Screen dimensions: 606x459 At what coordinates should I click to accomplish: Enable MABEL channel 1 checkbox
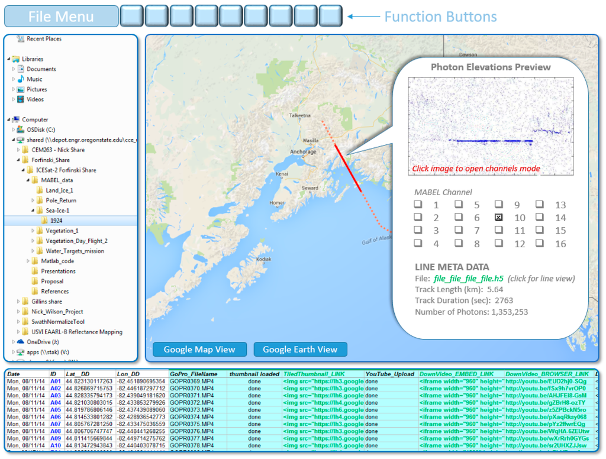coord(418,205)
